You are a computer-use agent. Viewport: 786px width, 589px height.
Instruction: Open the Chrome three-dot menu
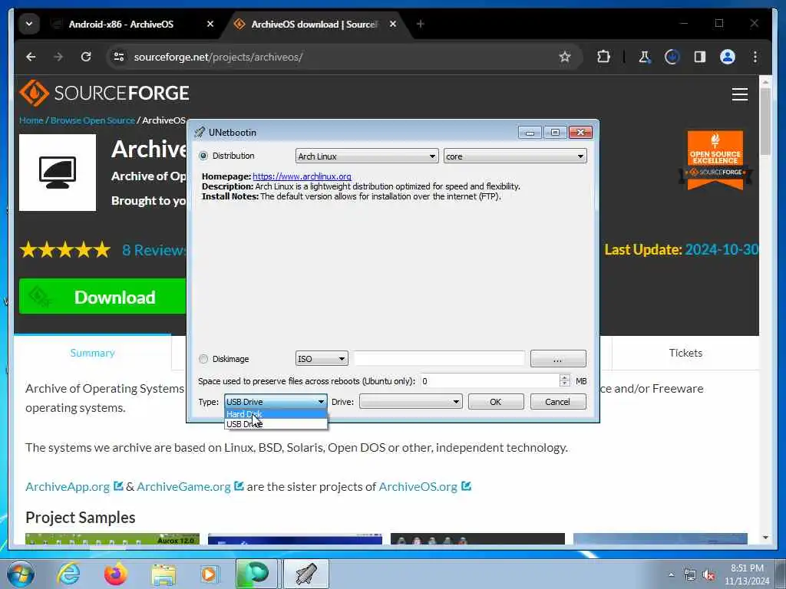pos(755,57)
